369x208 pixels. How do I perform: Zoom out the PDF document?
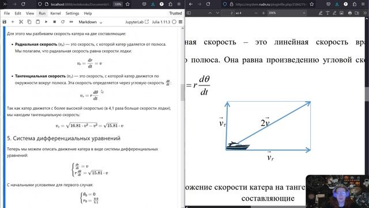(256, 13)
